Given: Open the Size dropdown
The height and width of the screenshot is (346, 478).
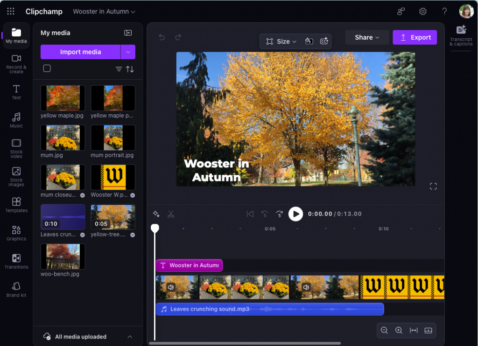Looking at the screenshot, I should [281, 42].
